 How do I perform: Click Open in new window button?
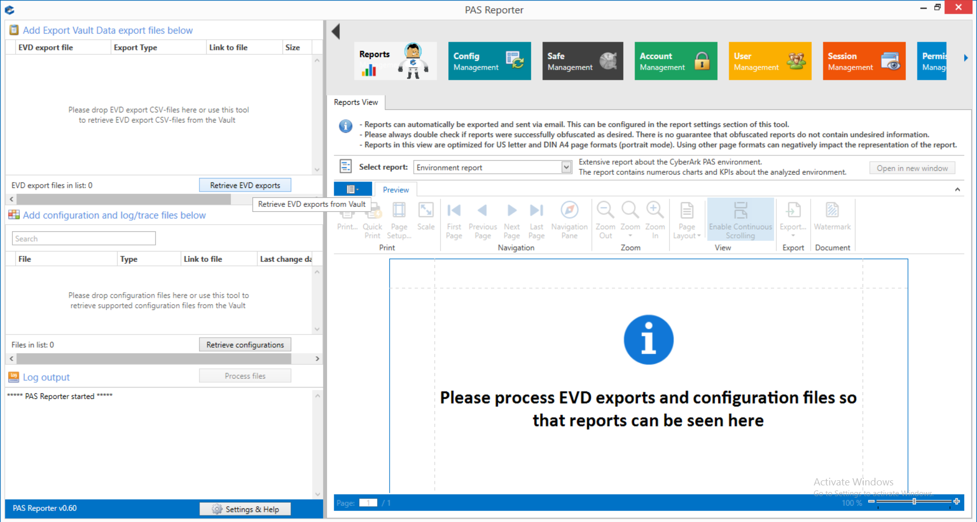tap(912, 168)
